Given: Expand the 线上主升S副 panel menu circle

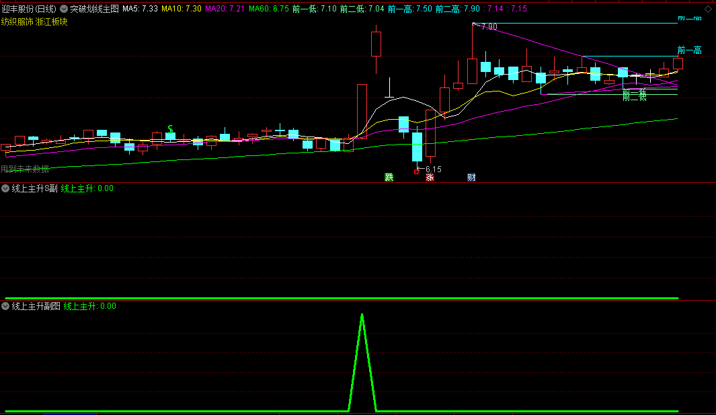Looking at the screenshot, I should click(5, 188).
